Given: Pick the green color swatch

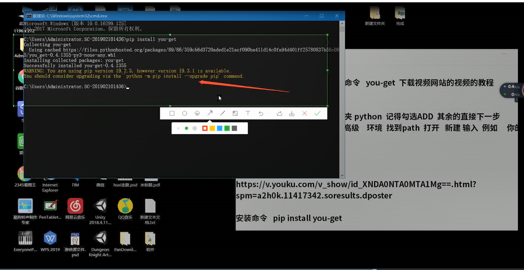Looking at the screenshot, I should [x=227, y=128].
